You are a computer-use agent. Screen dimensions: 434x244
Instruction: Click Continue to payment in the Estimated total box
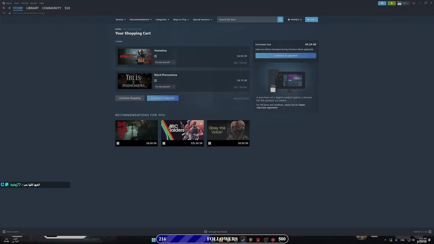285,56
